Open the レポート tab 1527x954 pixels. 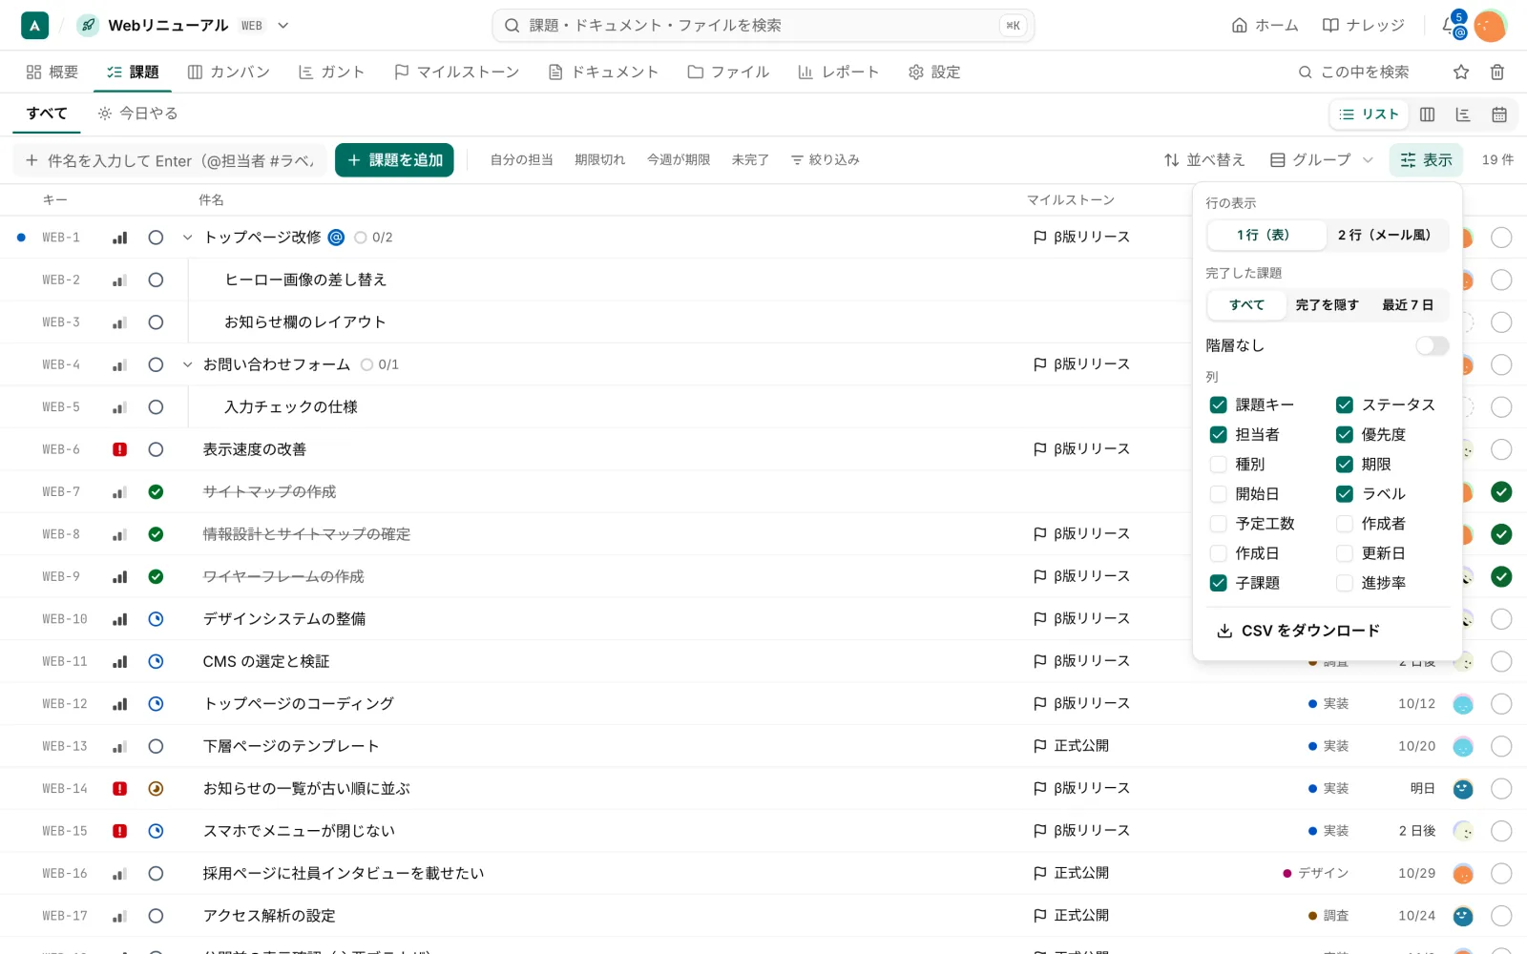click(838, 72)
